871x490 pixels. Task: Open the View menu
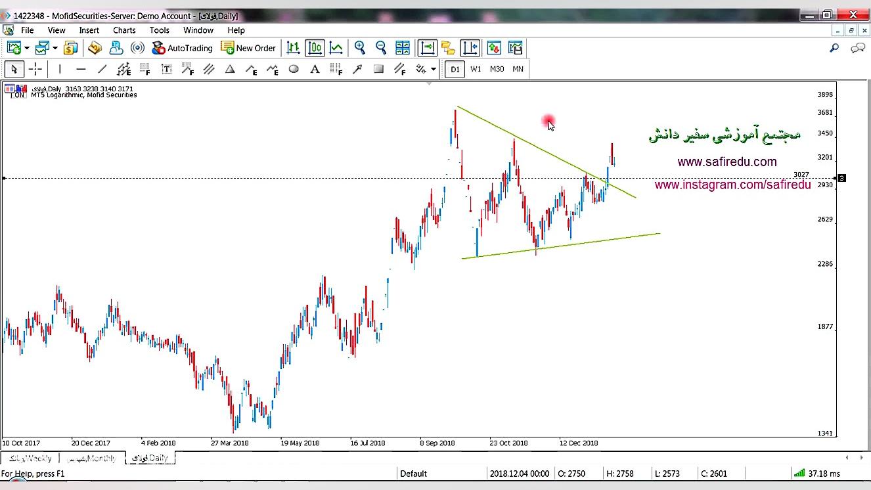pos(56,30)
